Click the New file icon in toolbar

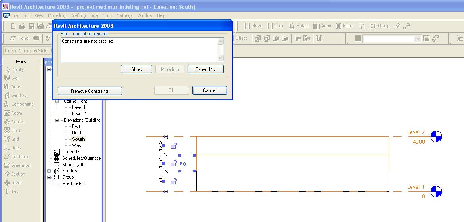point(13,26)
